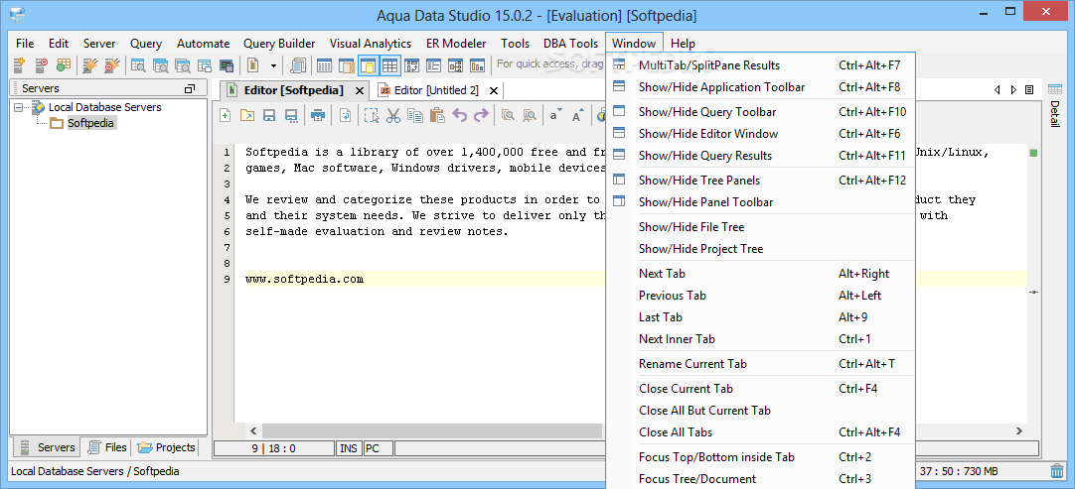Click the Delete Server icon with red minus
Screen dimensions: 1075x489
click(42, 65)
